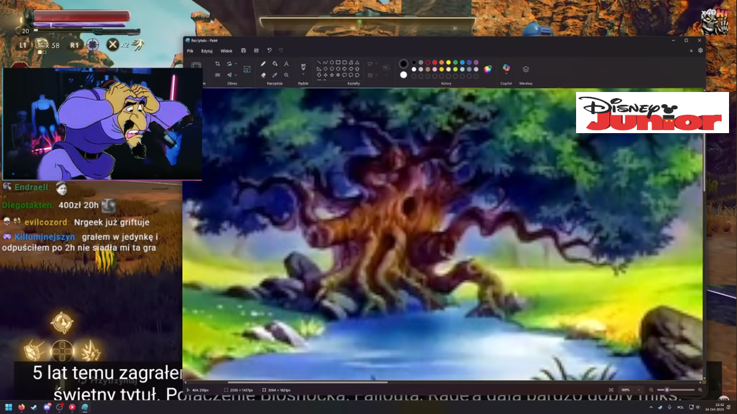
Task: Open Paint settings gear icon
Action: coord(700,50)
